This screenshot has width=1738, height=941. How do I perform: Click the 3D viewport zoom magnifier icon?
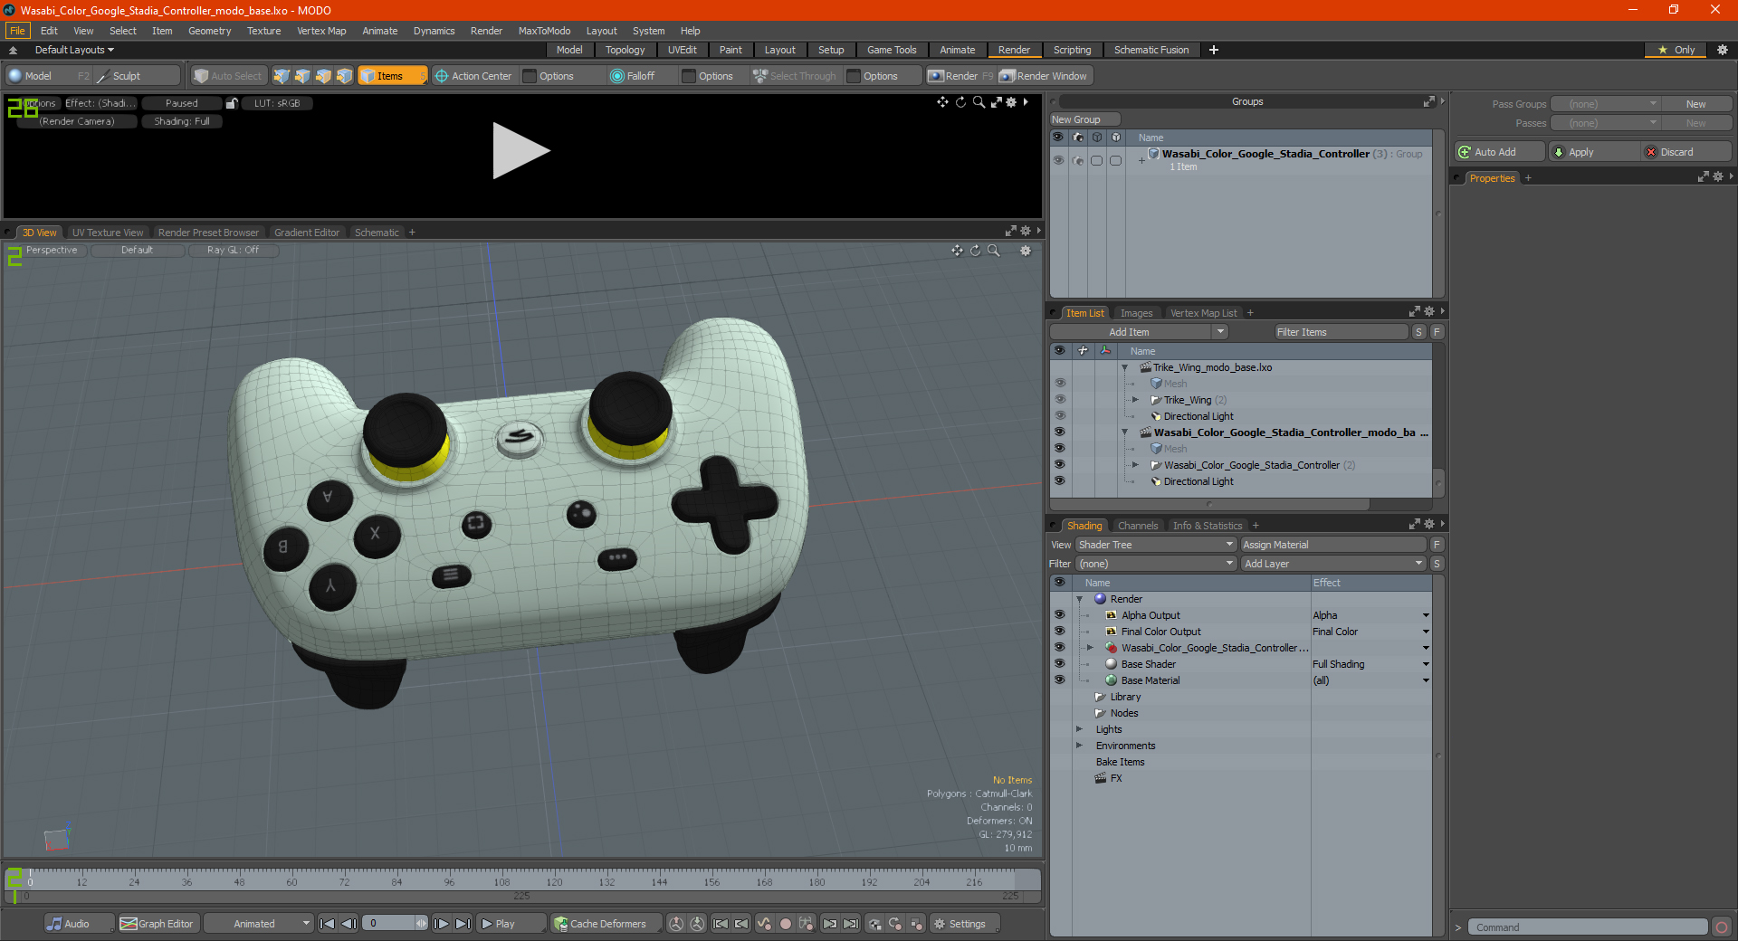tap(993, 251)
